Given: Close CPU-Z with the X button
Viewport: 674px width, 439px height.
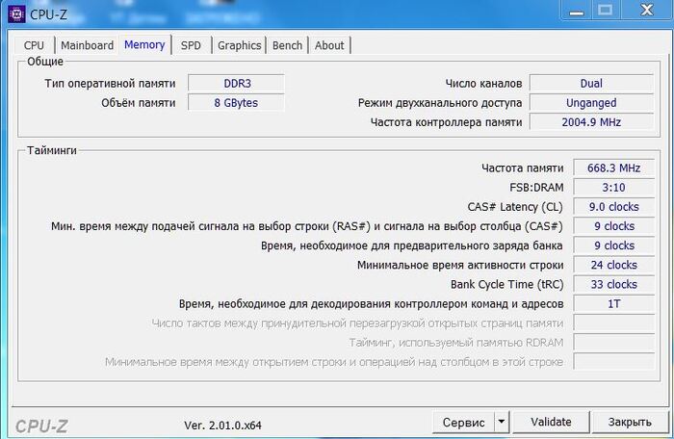Looking at the screenshot, I should coord(646,10).
